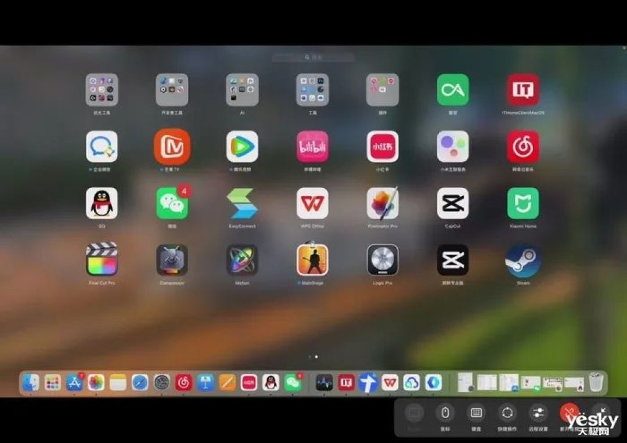Click Finder in the Dock
Screen dimensions: 627x443
[31, 383]
